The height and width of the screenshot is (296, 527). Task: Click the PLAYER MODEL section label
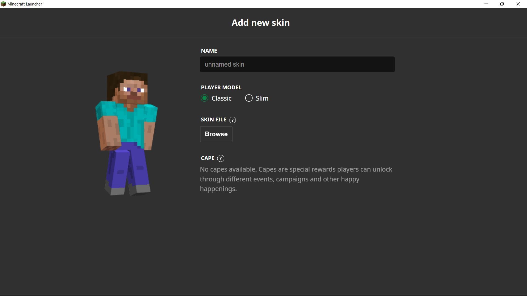point(221,87)
